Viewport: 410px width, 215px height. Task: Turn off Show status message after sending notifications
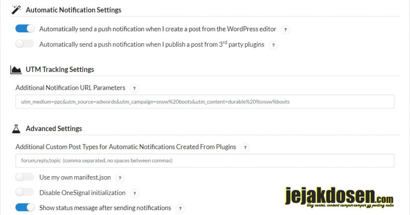(x=25, y=207)
